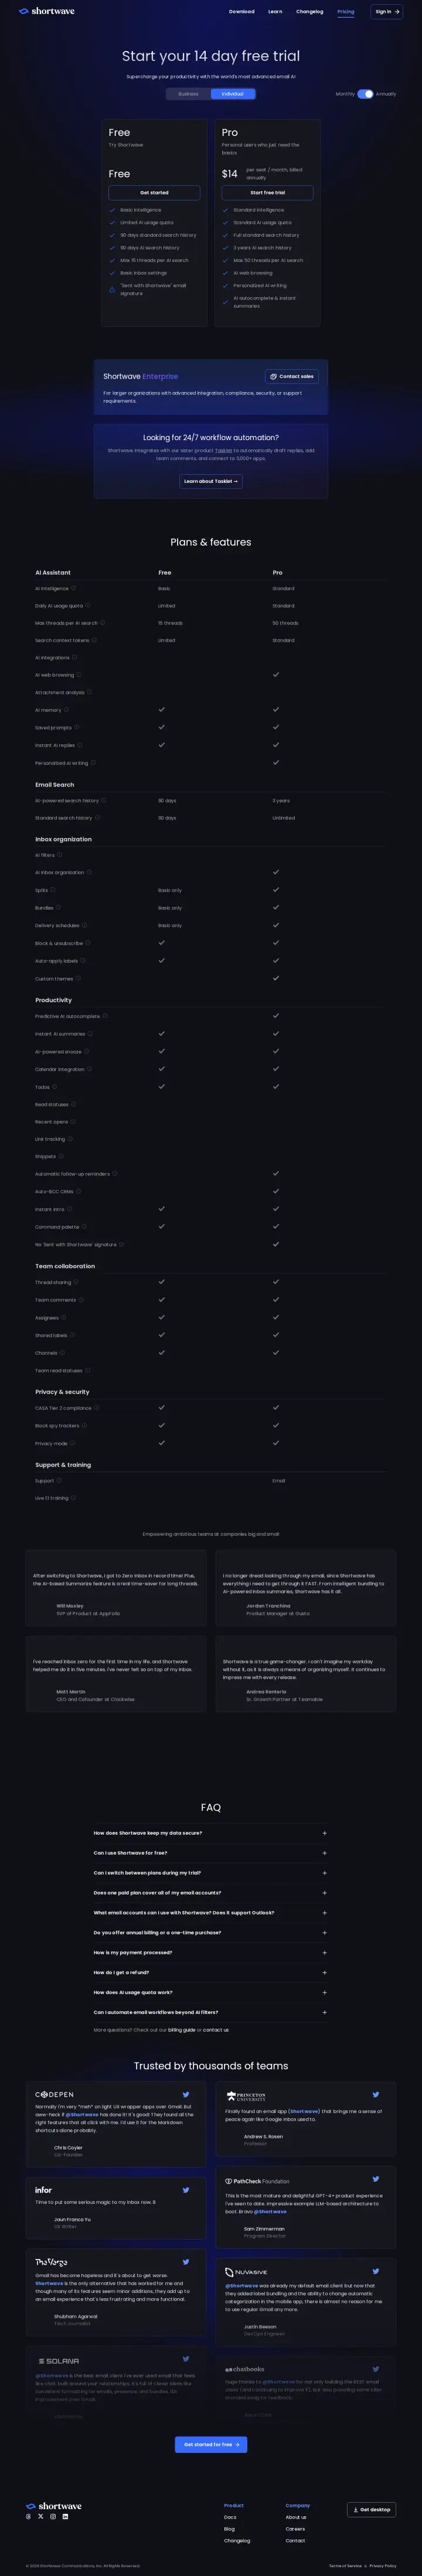Click Twitter bird on Princeton testimonial
422x2576 pixels.
point(376,2094)
